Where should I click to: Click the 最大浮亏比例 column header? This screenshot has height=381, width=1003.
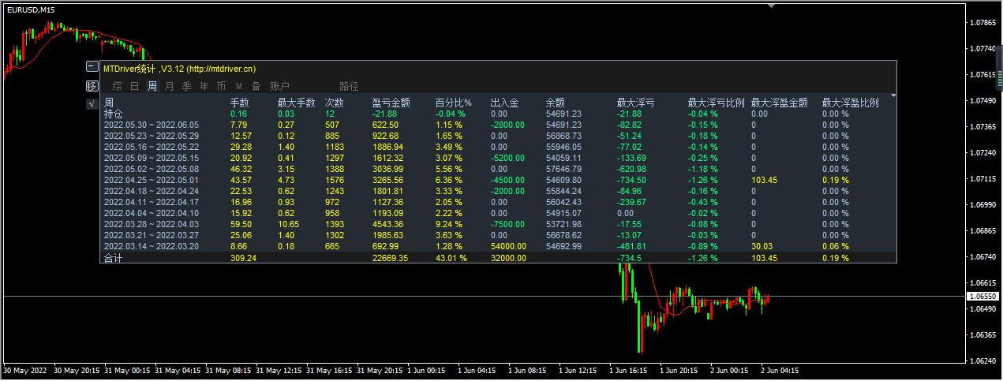tap(716, 103)
